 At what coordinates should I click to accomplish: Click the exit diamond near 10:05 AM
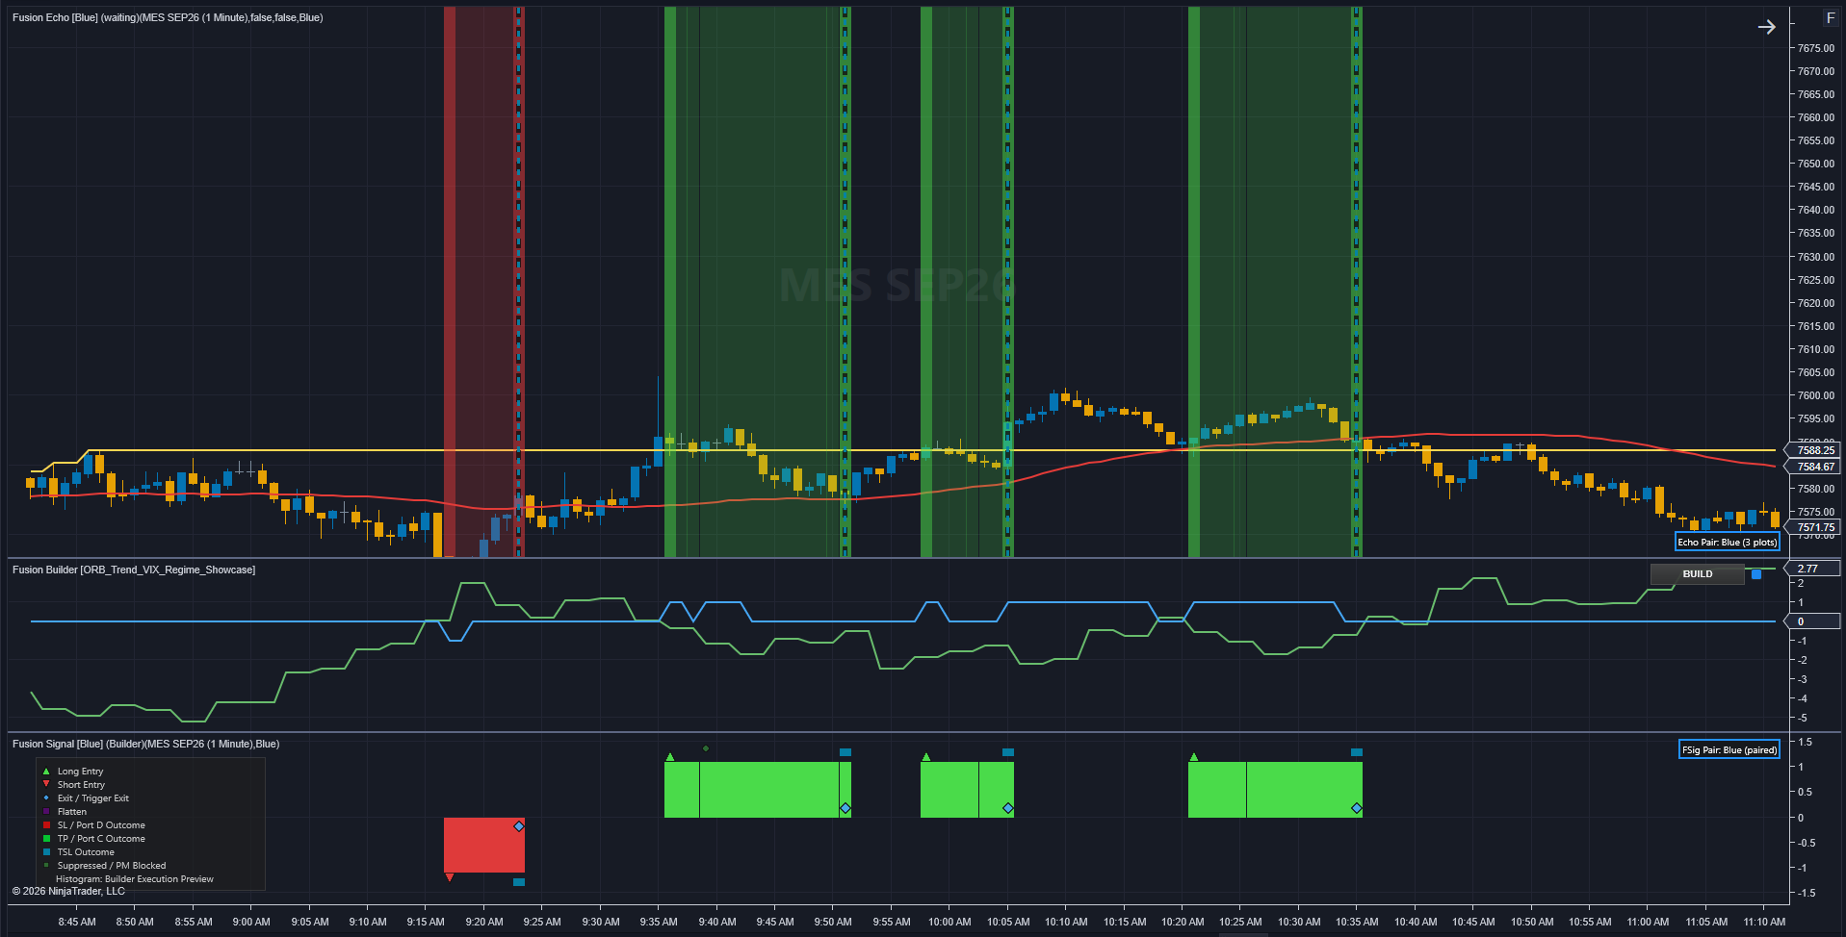pyautogui.click(x=1008, y=808)
